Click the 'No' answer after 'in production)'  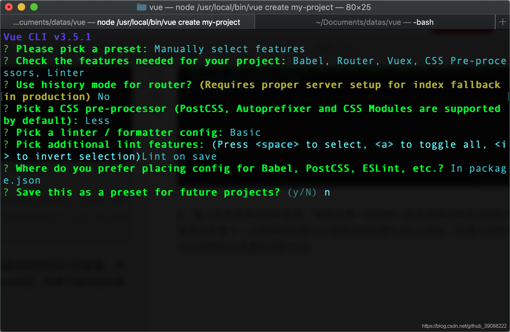pyautogui.click(x=104, y=97)
